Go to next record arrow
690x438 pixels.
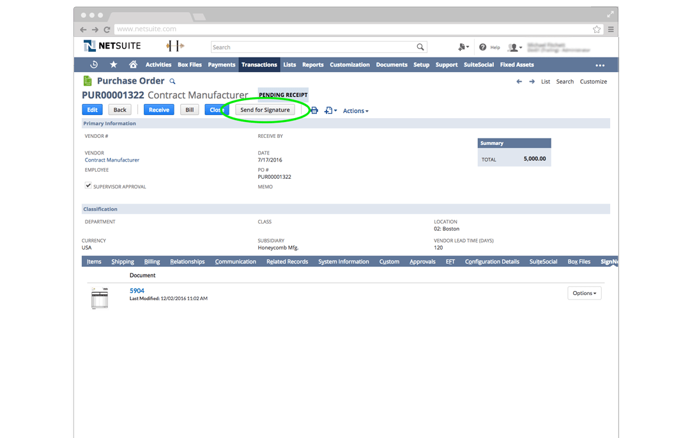532,82
